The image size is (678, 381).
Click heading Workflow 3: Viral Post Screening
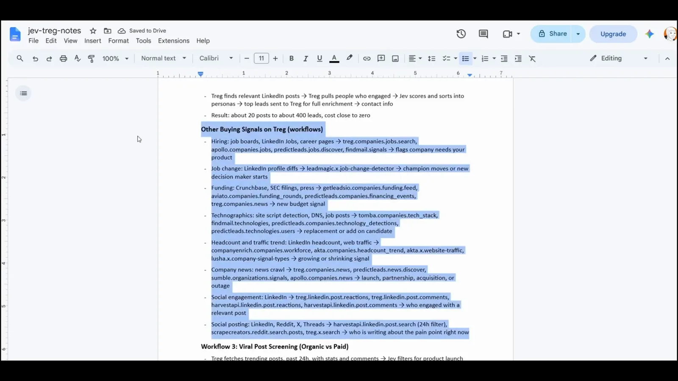tap(275, 346)
